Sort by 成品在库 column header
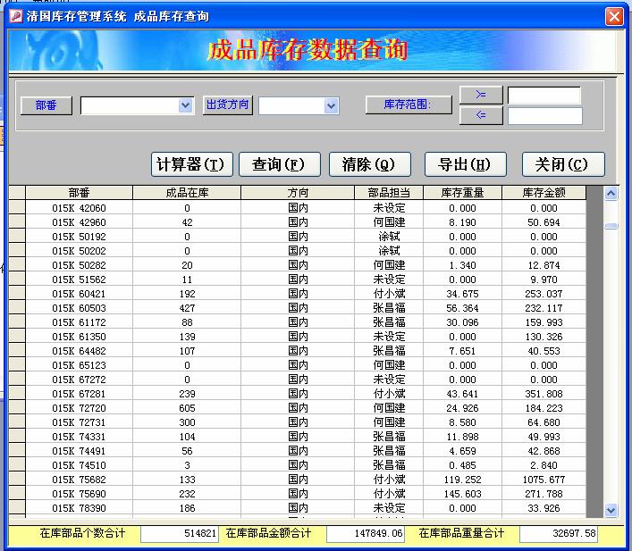This screenshot has height=551, width=632. tap(186, 192)
